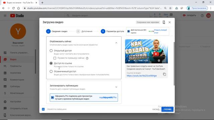Screen dimensions: 214x120
Task: Go to Дополнения step
Action: click(84, 31)
